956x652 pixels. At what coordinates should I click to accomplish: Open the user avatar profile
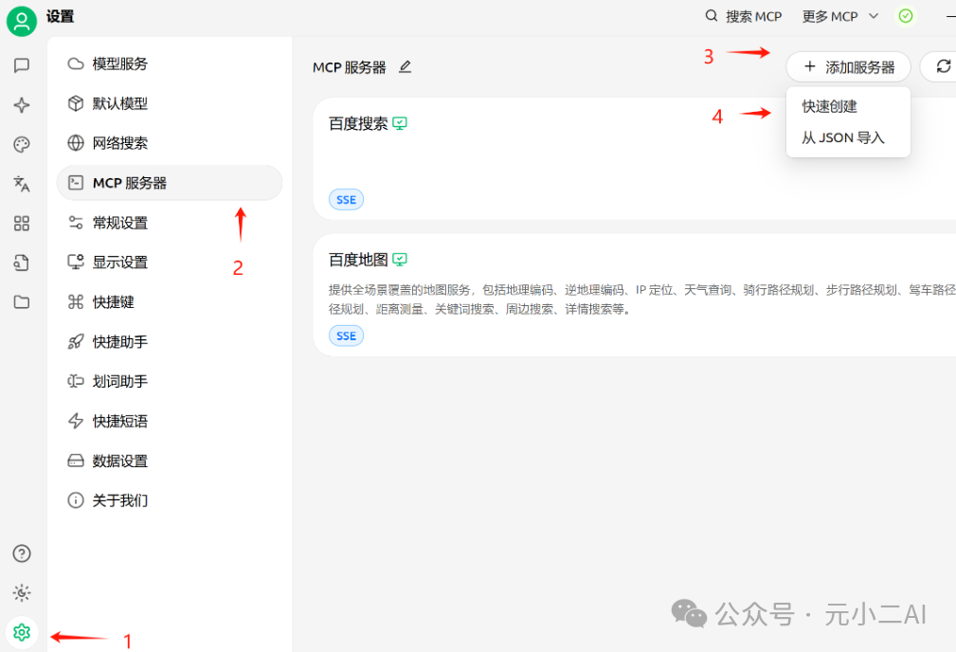point(22,22)
